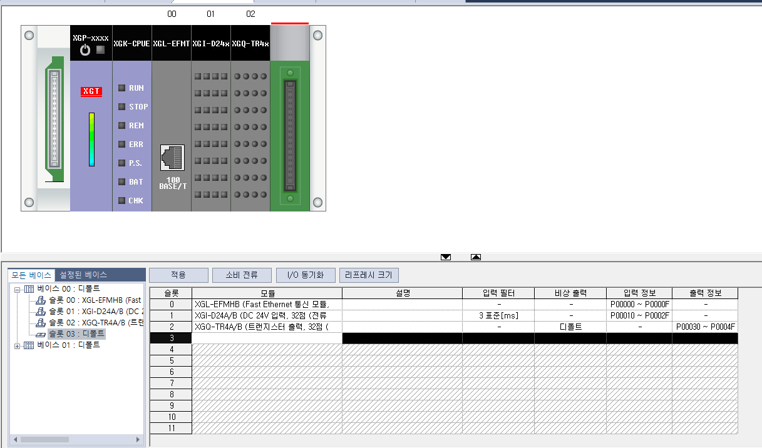Click the 입력 필터 column header
The image size is (762, 448).
pos(499,293)
